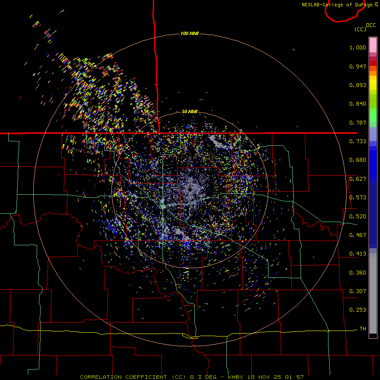The width and height of the screenshot is (380, 380).
Task: Click the 0.680 scale value
Action: point(358,160)
